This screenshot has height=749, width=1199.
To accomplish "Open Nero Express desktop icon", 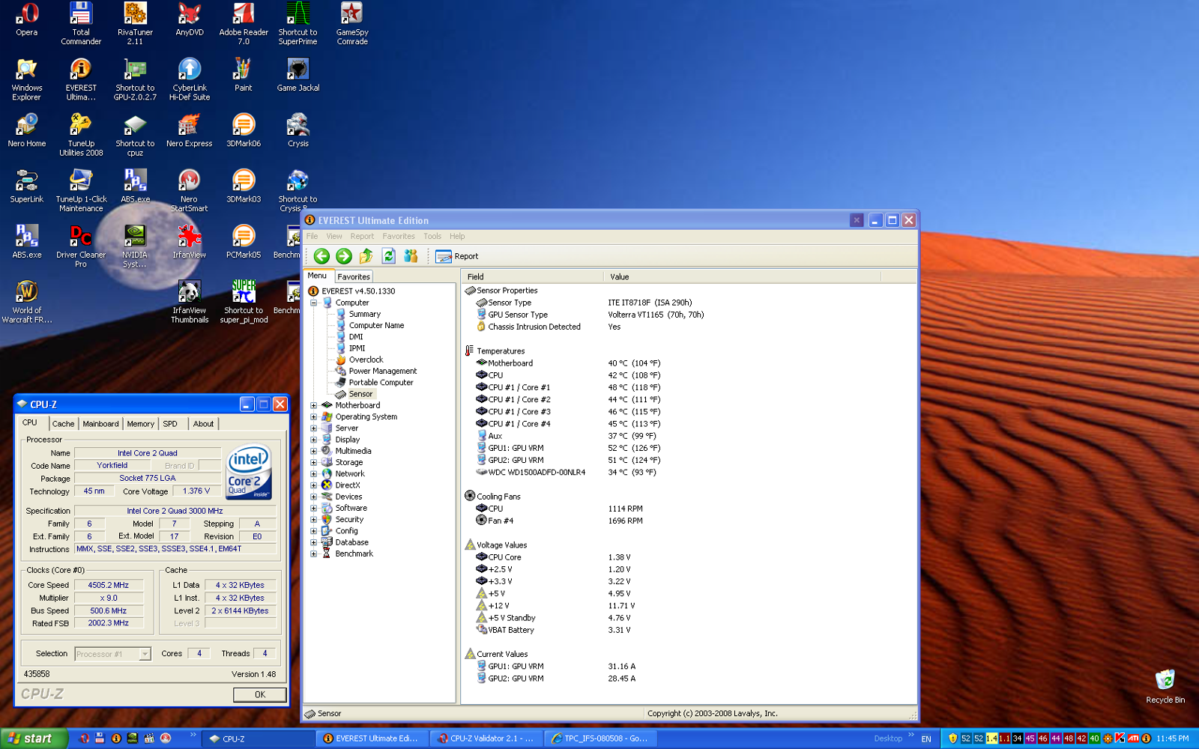I will click(190, 130).
